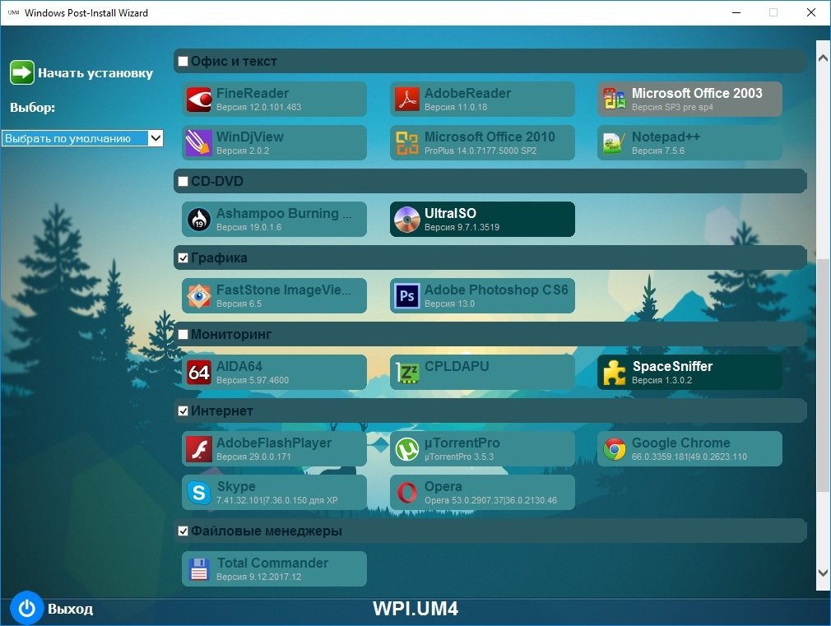This screenshot has height=626, width=831.
Task: Close the Post-Install Wizard window
Action: pos(811,12)
